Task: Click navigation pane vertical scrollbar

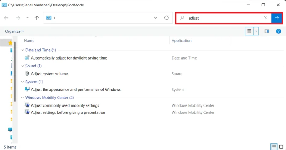Action: [x=15, y=71]
